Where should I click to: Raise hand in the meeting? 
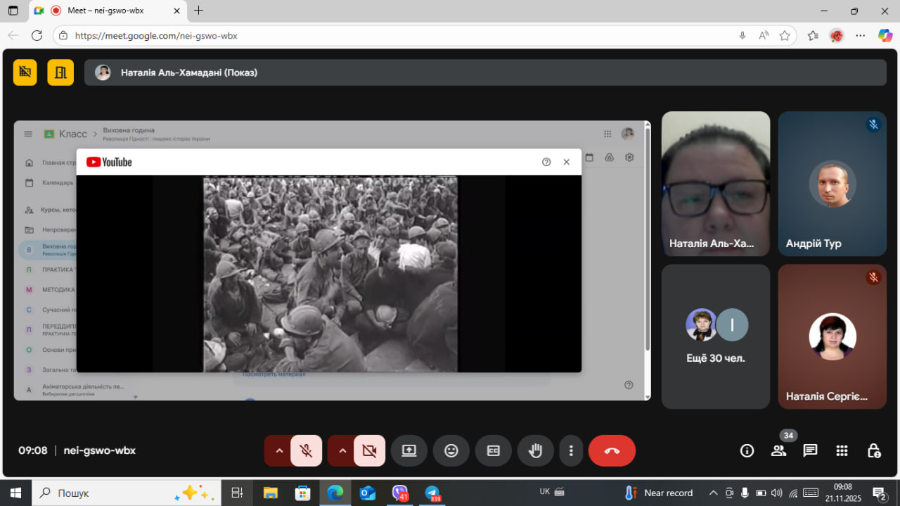pyautogui.click(x=535, y=451)
